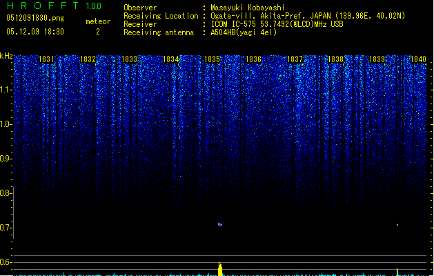Click the 1835 time marker

(212, 59)
